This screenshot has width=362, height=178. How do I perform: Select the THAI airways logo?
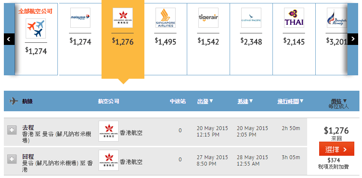point(294,18)
